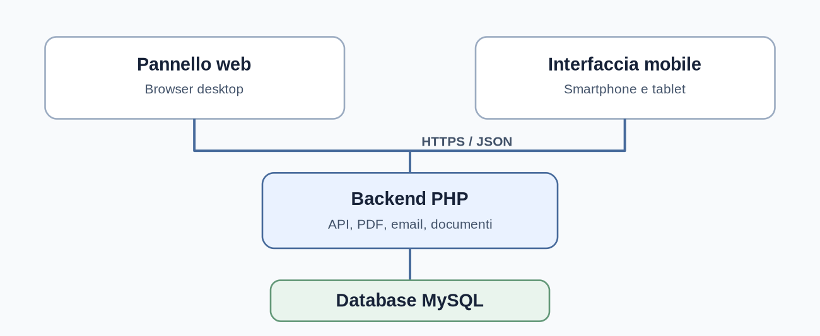Click the HTTPS / JSON label
Viewport: 820px width, 336px height.
[x=467, y=141]
